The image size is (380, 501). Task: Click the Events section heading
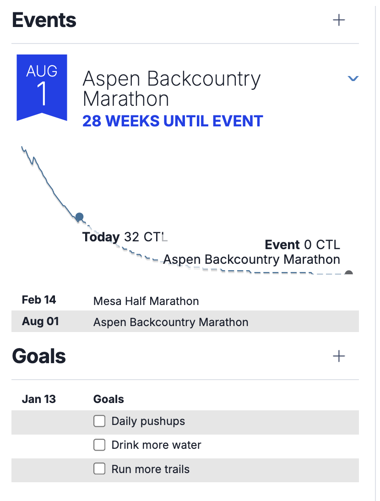tap(44, 21)
